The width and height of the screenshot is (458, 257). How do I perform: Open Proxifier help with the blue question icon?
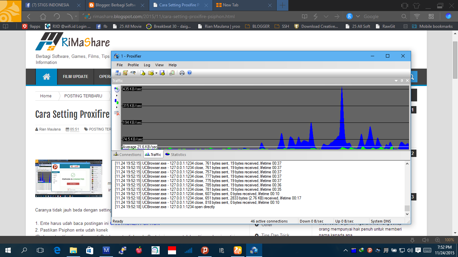tap(189, 73)
